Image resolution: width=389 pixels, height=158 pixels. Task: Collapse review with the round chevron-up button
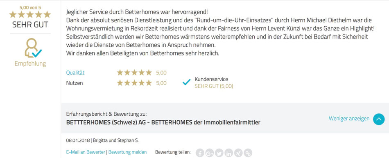tap(379, 119)
